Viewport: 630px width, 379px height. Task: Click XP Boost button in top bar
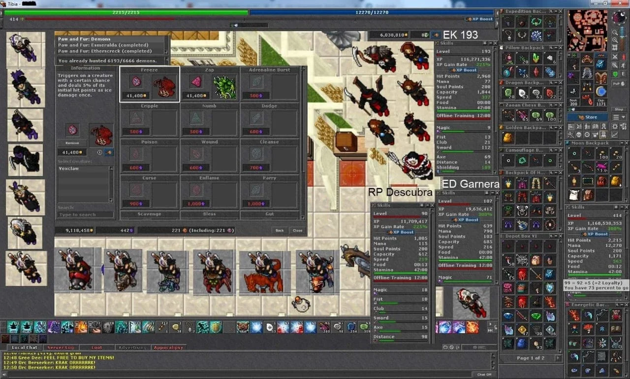(x=480, y=19)
